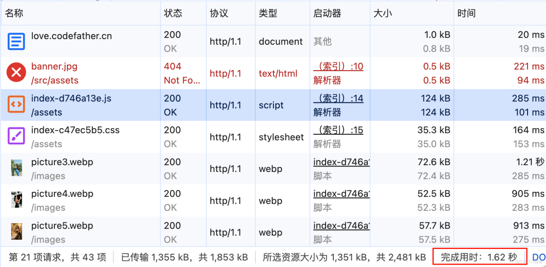This screenshot has height=267, width=546.
Task: Click the blue document icon for love.codefather.cn
Action: [16, 41]
